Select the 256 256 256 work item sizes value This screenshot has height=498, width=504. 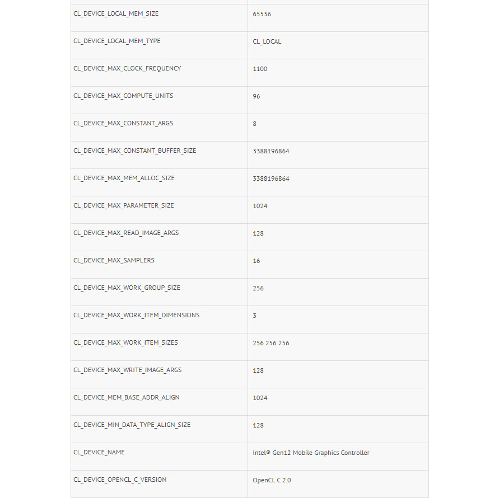271,343
